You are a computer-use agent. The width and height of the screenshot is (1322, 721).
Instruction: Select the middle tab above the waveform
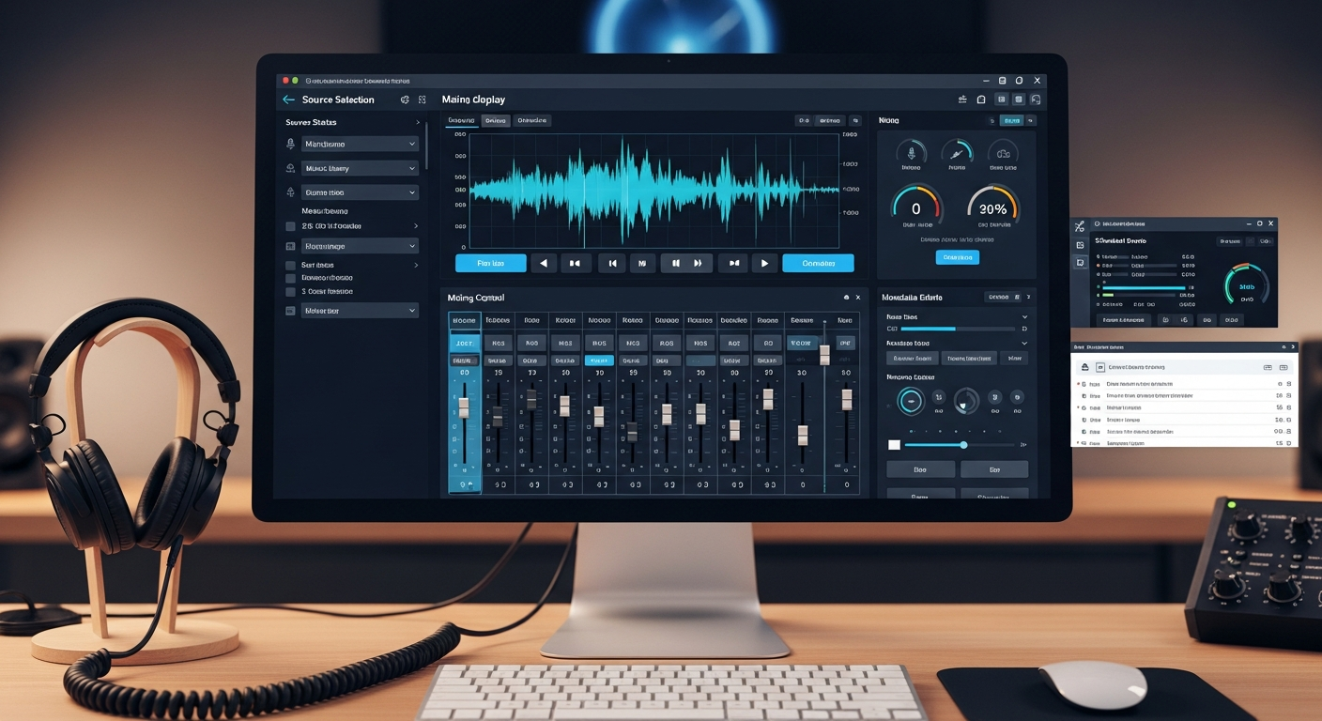[x=496, y=120]
